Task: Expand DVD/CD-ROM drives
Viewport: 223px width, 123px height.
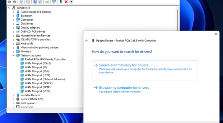Action: pos(13,32)
